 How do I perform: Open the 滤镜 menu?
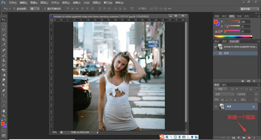click(x=76, y=3)
